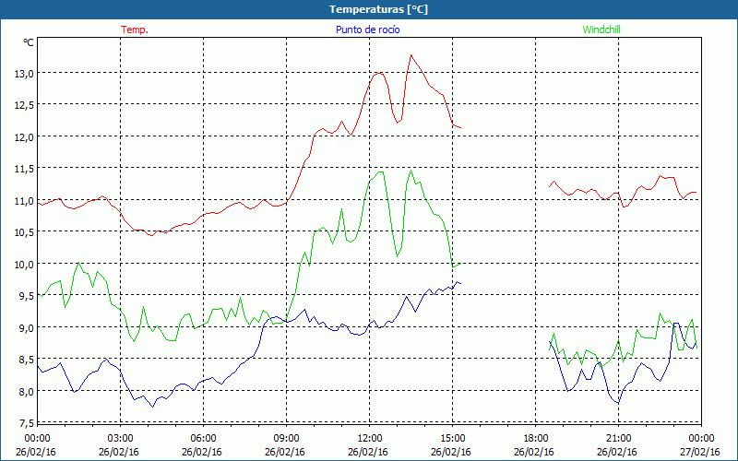Click the 10,0 y-axis value
Screen dimensions: 738x461
(24, 265)
